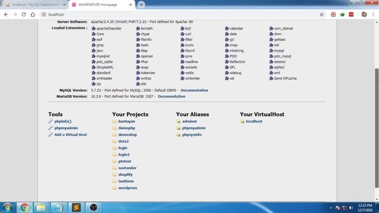This screenshot has height=213, width=379.
Task: Select the WAMPSERVER Homepage tab
Action: 101,5
